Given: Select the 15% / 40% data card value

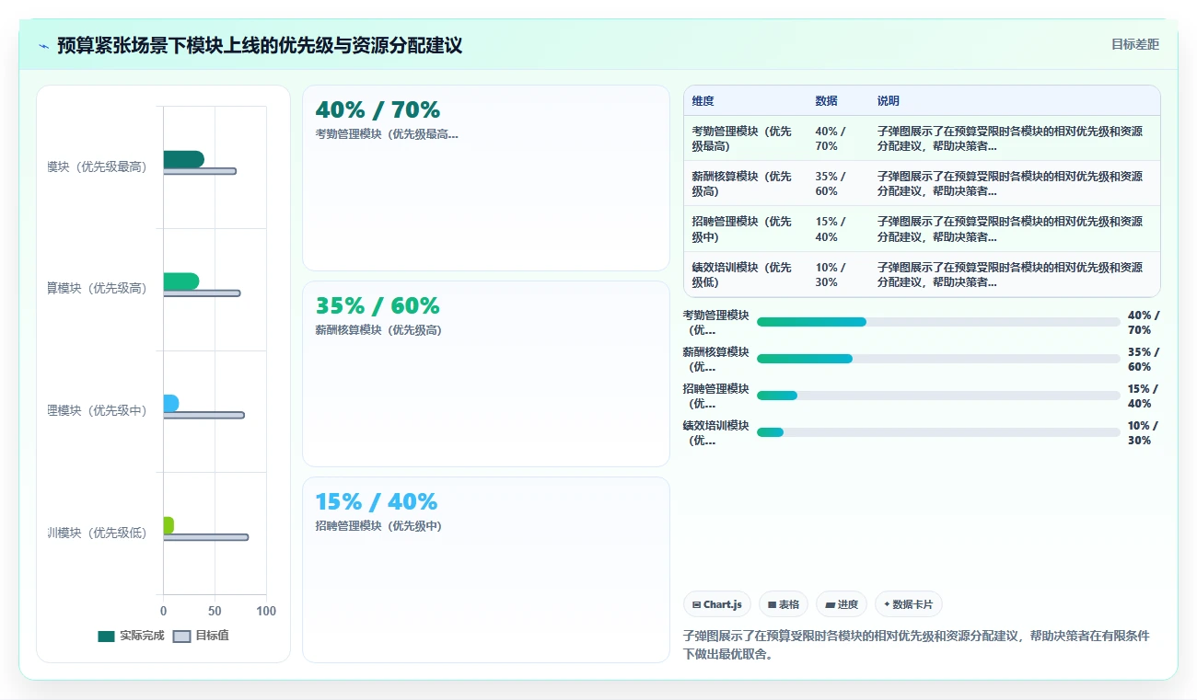Looking at the screenshot, I should click(376, 502).
